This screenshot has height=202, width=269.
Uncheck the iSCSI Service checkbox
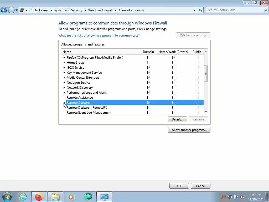[65, 68]
